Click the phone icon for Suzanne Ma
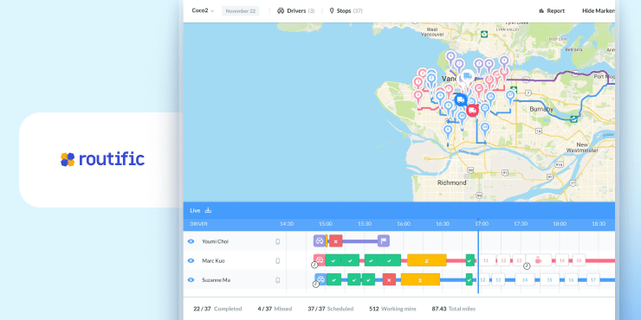This screenshot has height=320, width=641. coord(277,280)
